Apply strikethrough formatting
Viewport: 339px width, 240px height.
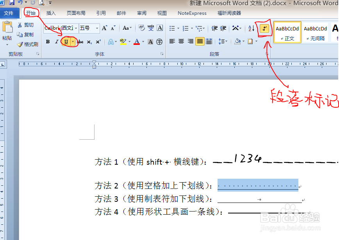(x=81, y=41)
